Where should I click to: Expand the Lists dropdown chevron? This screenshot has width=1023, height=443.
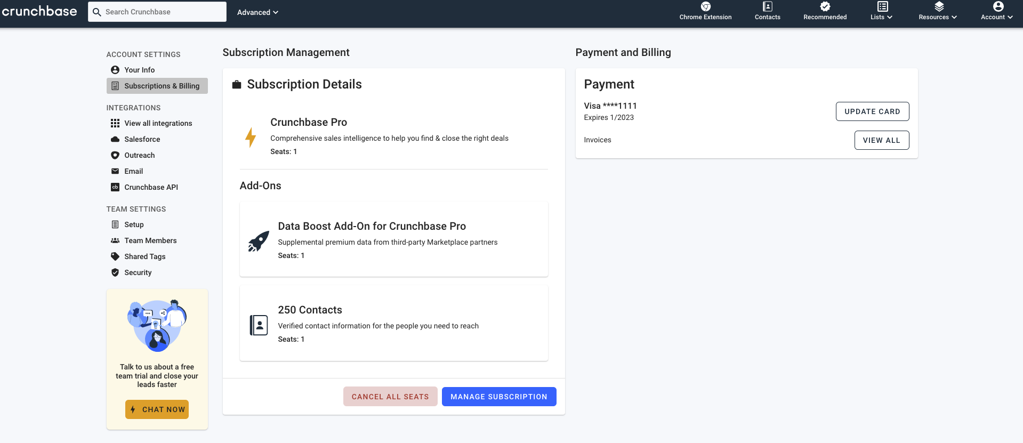click(x=890, y=17)
